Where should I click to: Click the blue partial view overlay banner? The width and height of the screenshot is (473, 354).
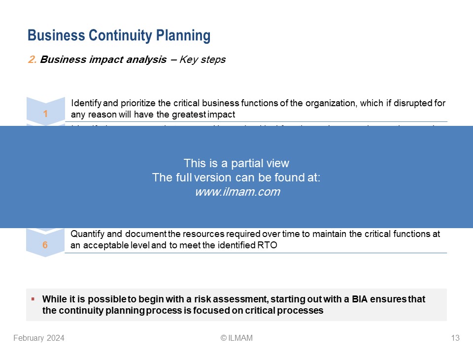(x=236, y=177)
